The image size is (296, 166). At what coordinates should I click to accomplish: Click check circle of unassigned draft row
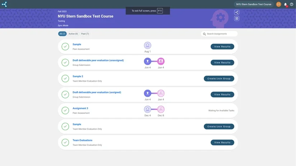coord(65,63)
